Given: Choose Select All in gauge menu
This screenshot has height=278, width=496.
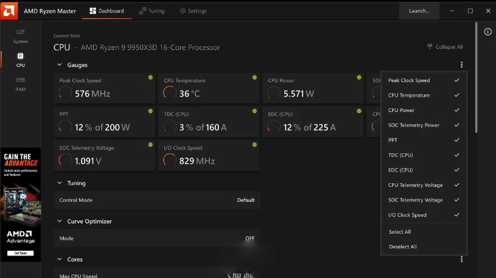Looking at the screenshot, I should (400, 232).
